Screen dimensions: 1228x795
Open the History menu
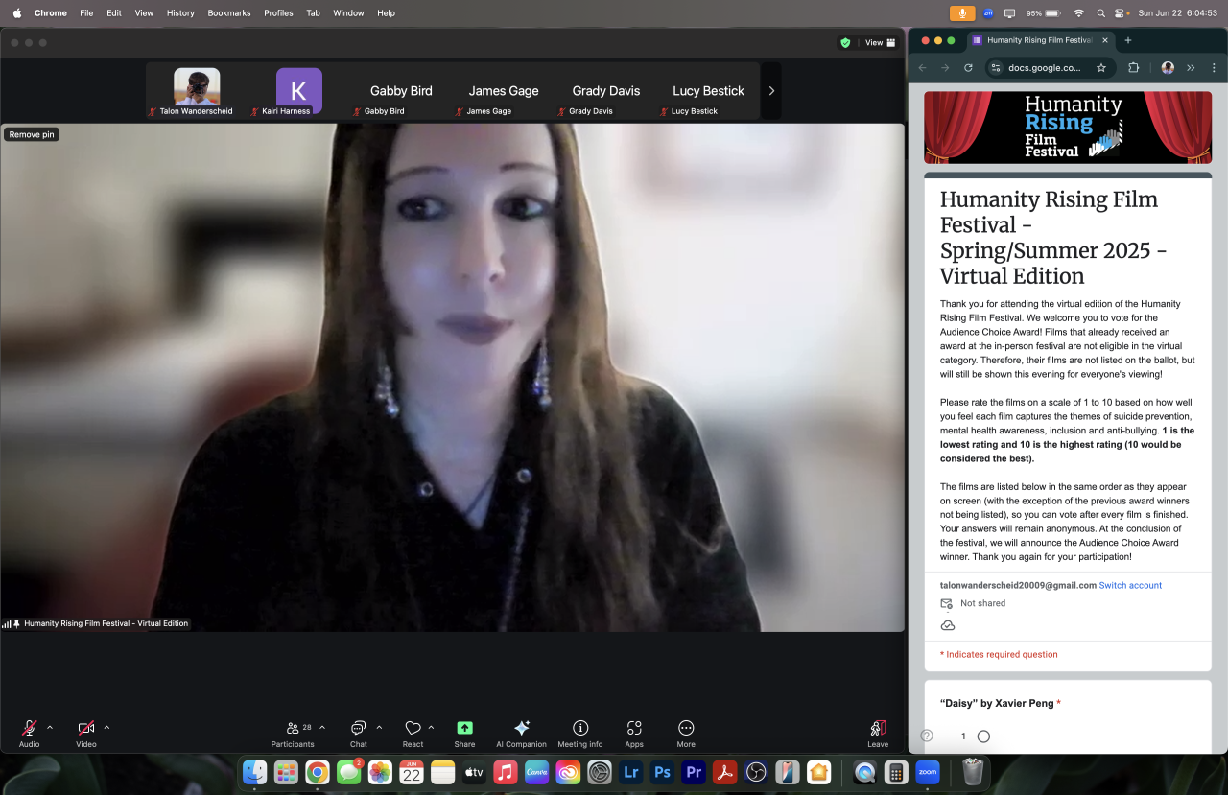pos(180,13)
